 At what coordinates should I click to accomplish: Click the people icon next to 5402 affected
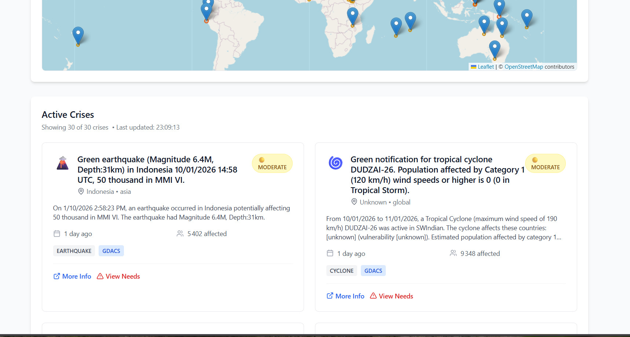pyautogui.click(x=180, y=233)
